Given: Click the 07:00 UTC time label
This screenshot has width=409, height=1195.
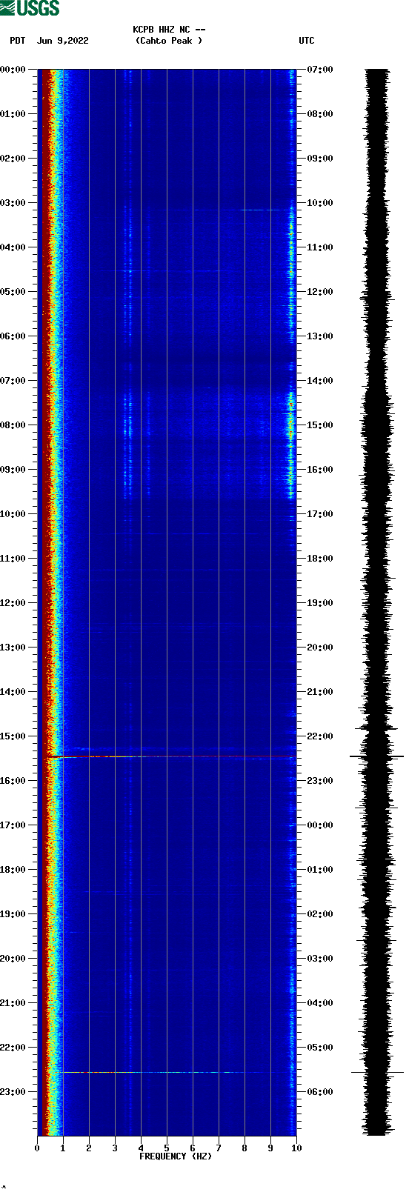Looking at the screenshot, I should [320, 70].
